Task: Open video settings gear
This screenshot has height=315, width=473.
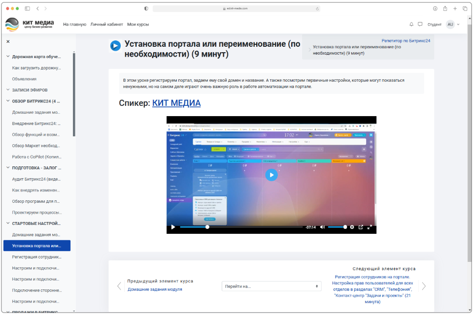Action: click(352, 227)
